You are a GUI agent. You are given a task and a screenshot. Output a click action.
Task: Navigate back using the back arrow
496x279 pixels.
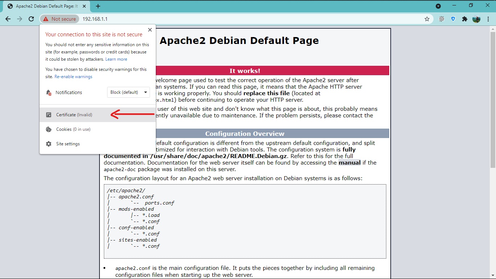pyautogui.click(x=8, y=19)
